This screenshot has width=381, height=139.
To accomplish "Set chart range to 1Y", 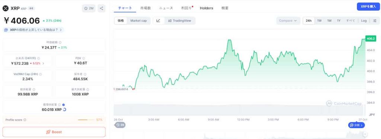I will [x=339, y=21].
